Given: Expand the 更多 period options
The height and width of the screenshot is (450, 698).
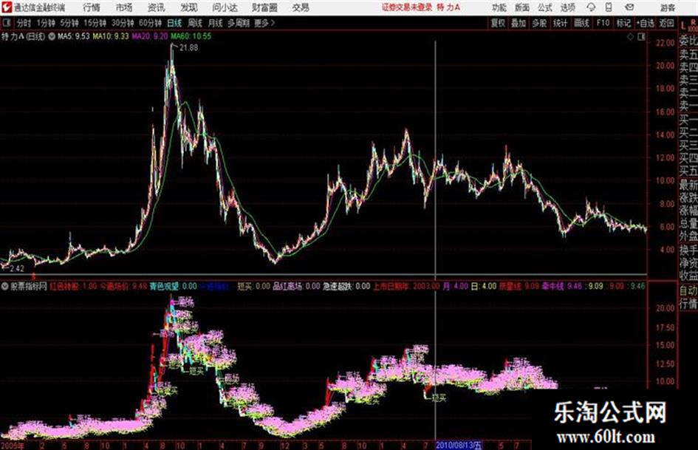Looking at the screenshot, I should pyautogui.click(x=264, y=23).
